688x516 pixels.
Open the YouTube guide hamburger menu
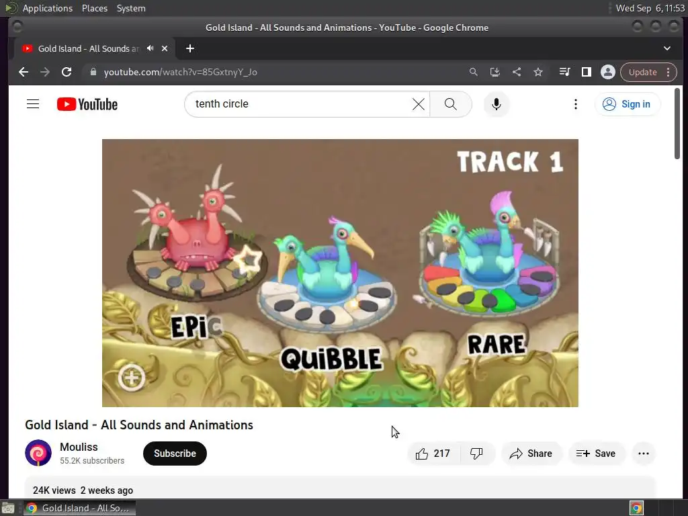(33, 104)
